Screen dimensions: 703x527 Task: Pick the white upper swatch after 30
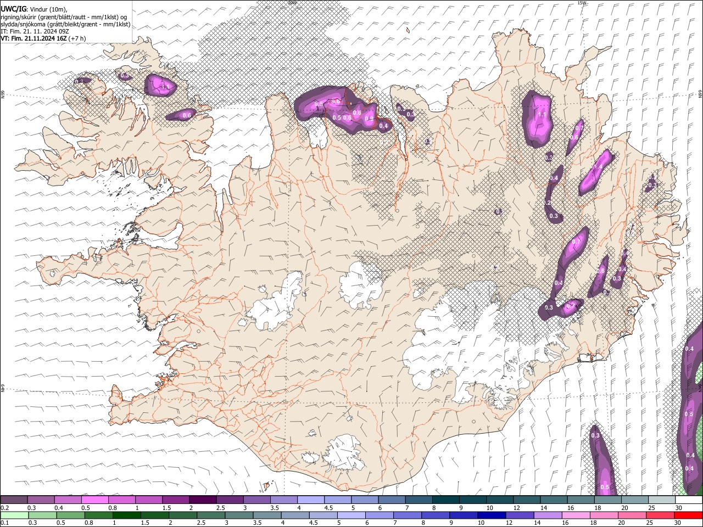689,500
